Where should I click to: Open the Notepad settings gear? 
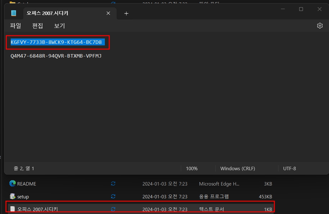320,26
